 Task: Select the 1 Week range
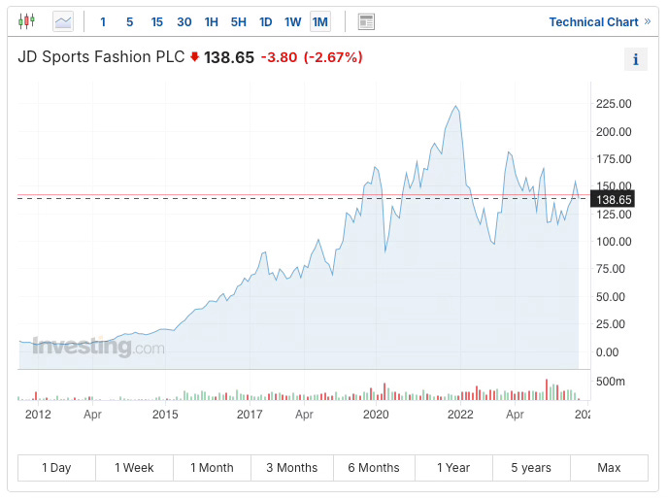coord(134,468)
